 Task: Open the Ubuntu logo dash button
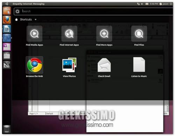pyautogui.click(x=7, y=4)
